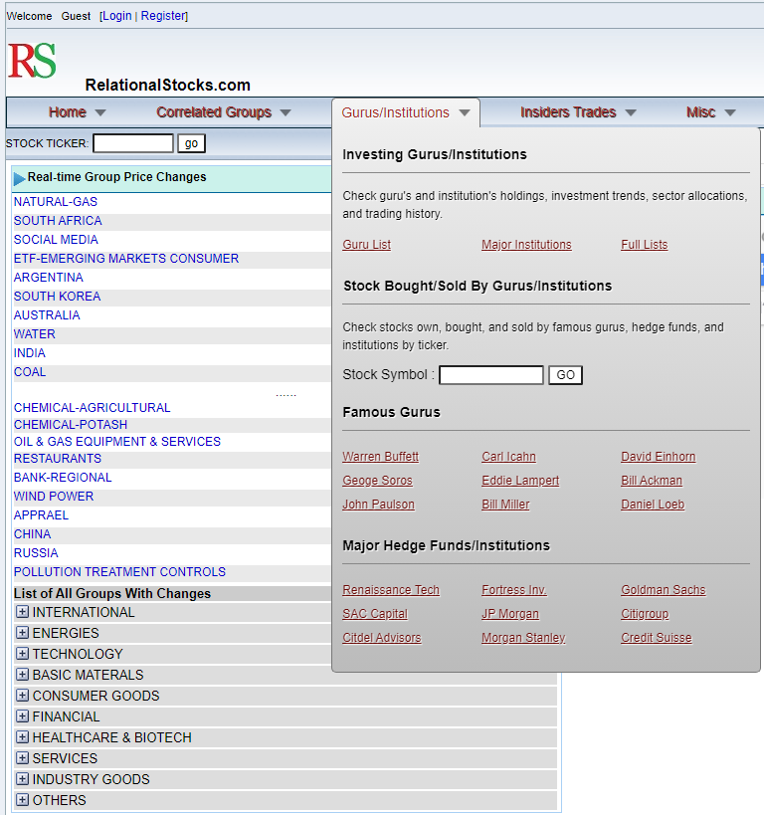Focus the Stock Symbol input field
This screenshot has width=764, height=815.
pos(491,375)
